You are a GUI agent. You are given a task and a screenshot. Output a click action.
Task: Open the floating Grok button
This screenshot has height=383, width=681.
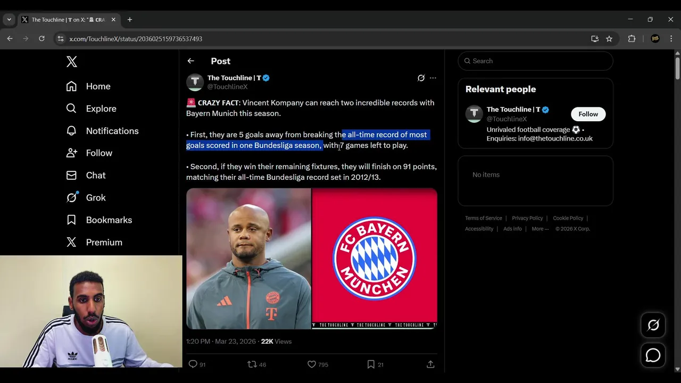click(x=653, y=325)
